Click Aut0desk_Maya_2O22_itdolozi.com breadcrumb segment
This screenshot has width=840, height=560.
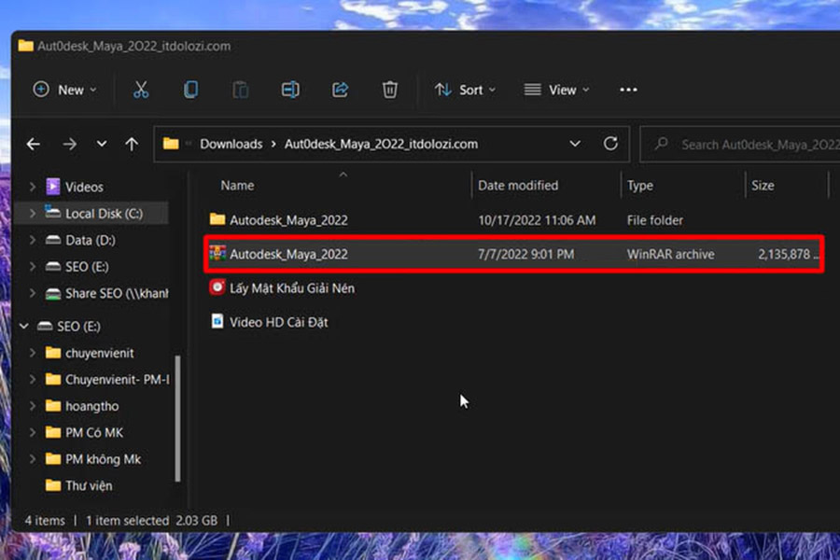point(381,144)
